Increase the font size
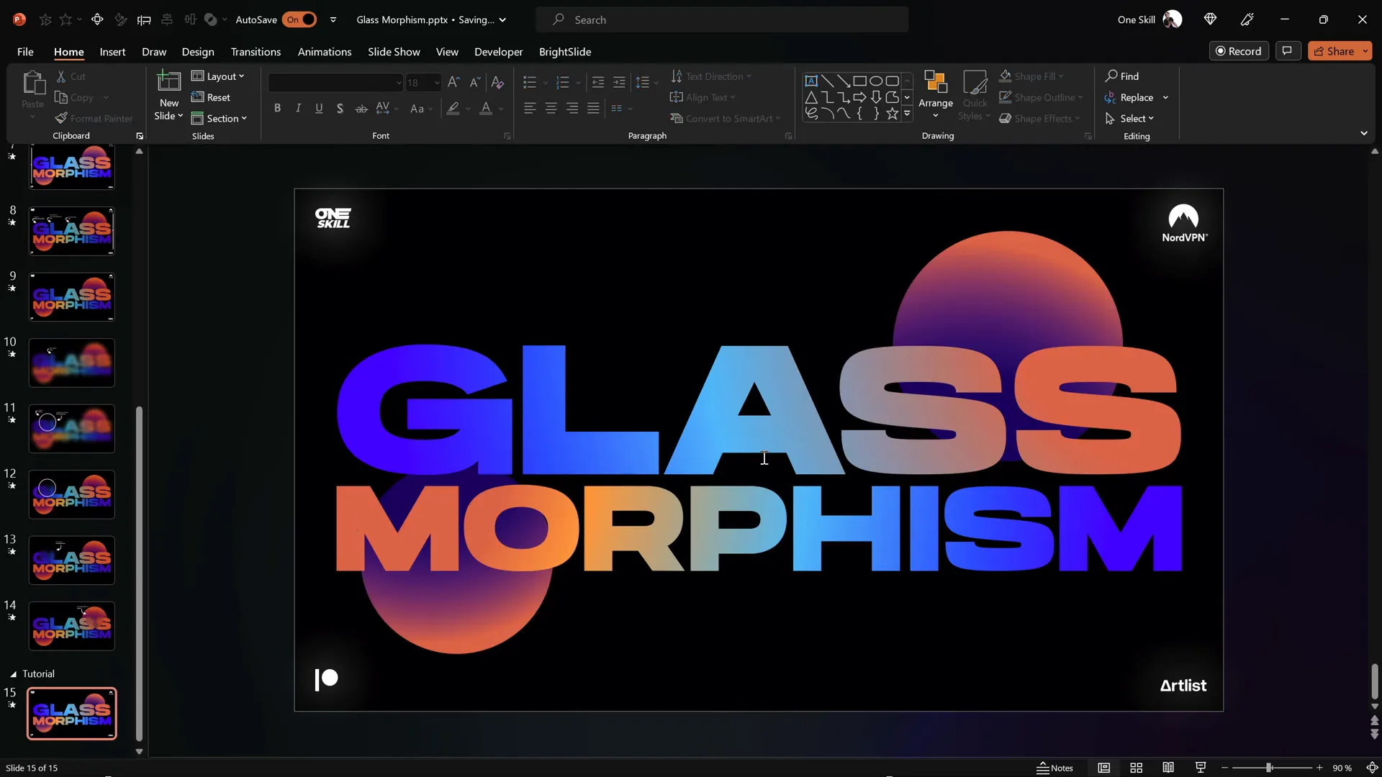 tap(453, 82)
